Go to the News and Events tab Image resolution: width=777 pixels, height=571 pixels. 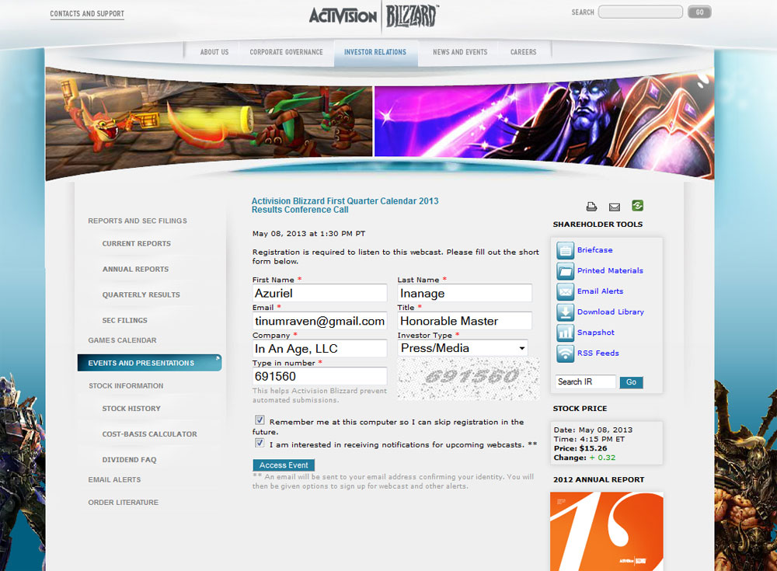click(x=460, y=52)
